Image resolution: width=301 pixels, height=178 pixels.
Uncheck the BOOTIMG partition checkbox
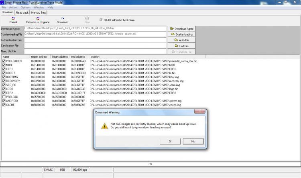point(4,77)
